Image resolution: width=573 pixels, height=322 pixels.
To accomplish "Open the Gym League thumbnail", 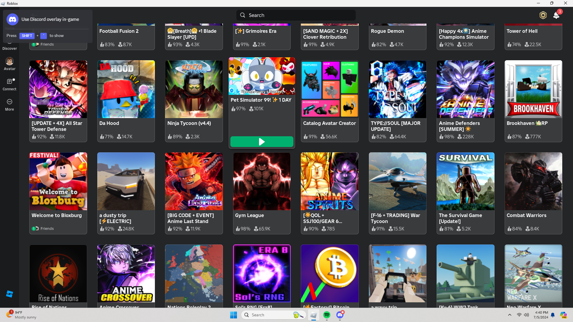I will click(x=262, y=181).
